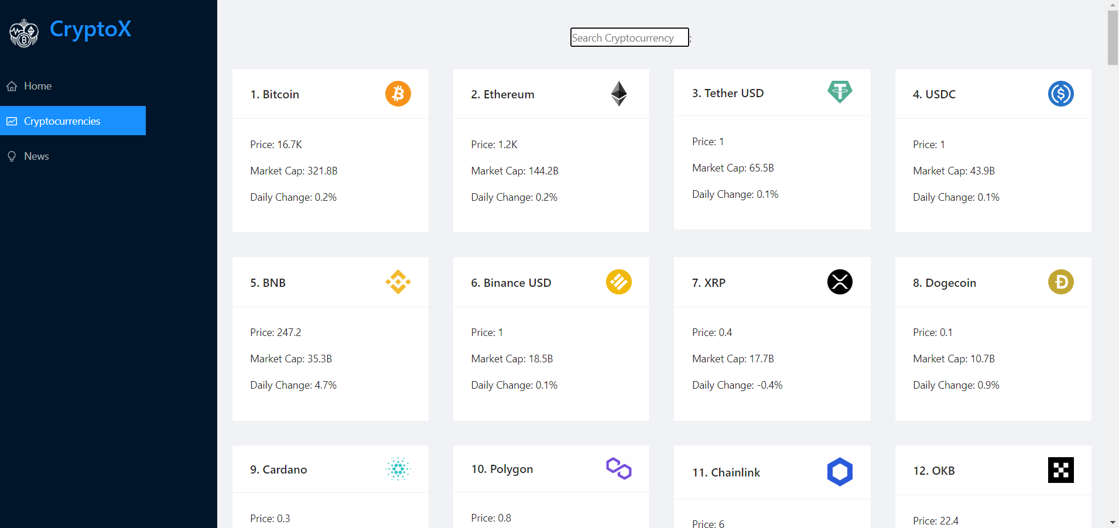The image size is (1119, 528).
Task: Click XRP's Market Cap: 17.7B text
Action: click(x=733, y=359)
